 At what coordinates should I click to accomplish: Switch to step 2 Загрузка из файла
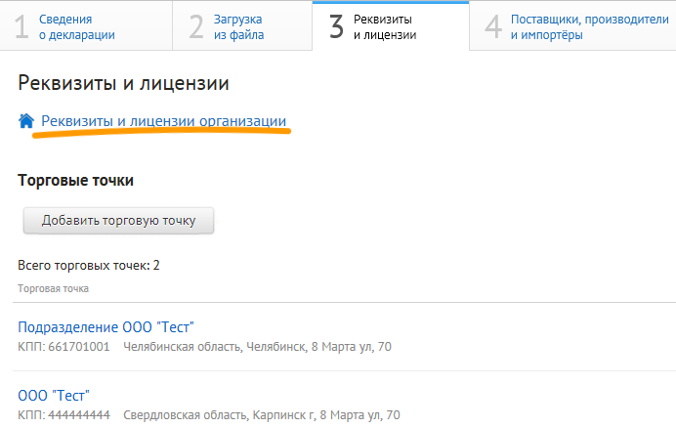click(242, 25)
